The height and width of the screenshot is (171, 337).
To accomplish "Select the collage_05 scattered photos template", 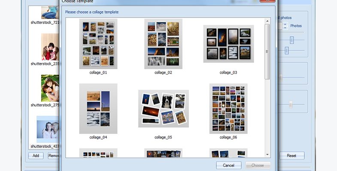I will point(163,109).
